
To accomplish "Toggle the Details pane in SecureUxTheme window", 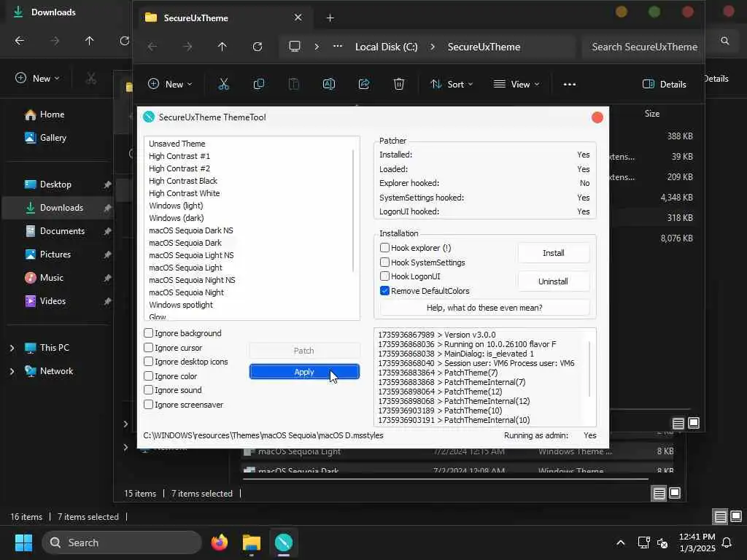I will 665,85.
